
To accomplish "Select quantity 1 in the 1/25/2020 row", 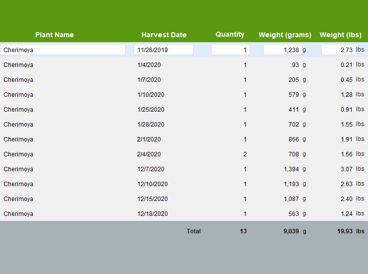I will point(245,110).
